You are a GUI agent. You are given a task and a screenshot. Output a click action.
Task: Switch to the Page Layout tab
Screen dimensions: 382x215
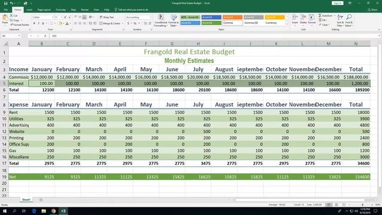pos(44,10)
